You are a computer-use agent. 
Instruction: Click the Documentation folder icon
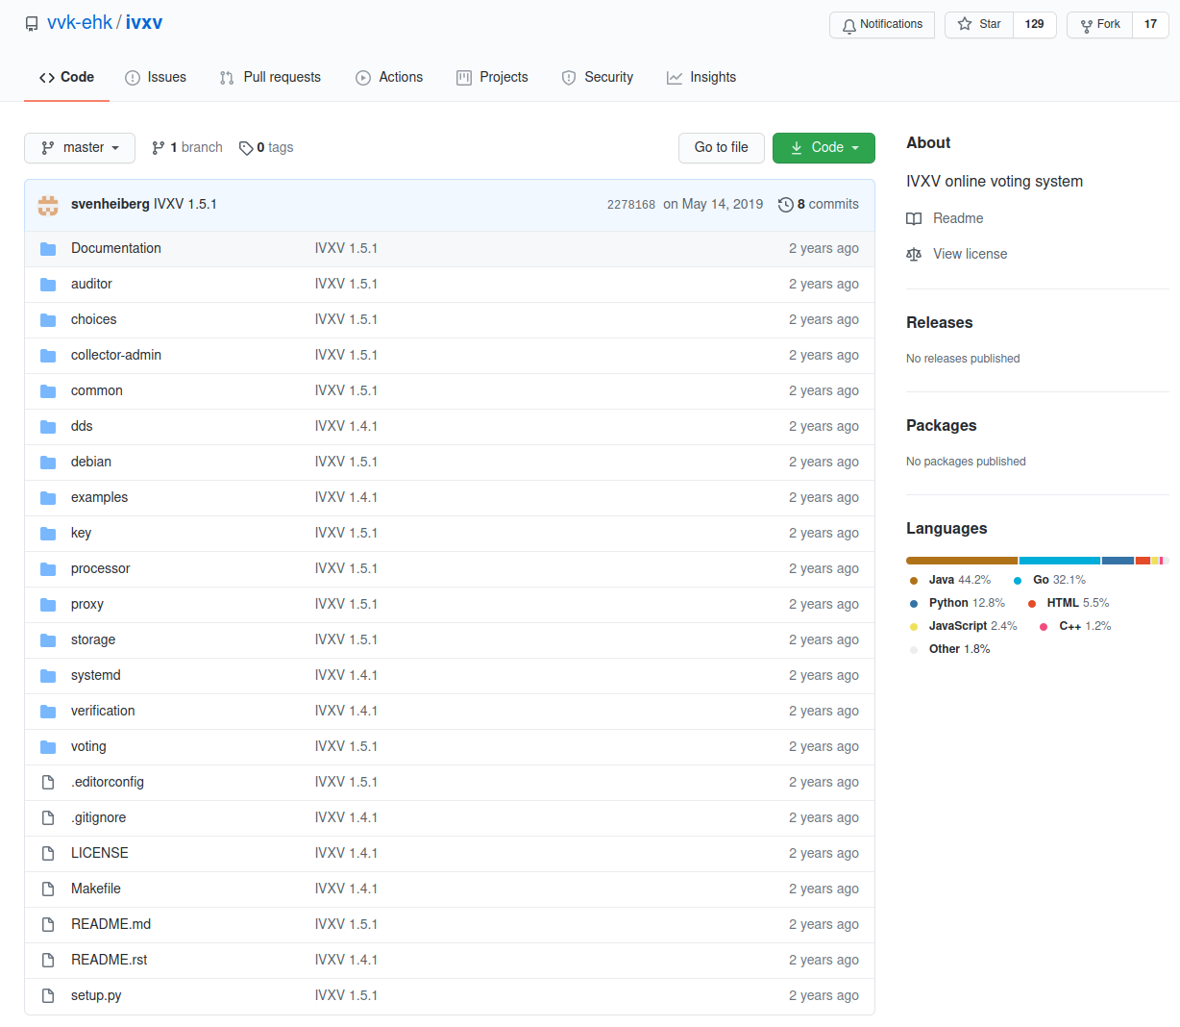(48, 249)
